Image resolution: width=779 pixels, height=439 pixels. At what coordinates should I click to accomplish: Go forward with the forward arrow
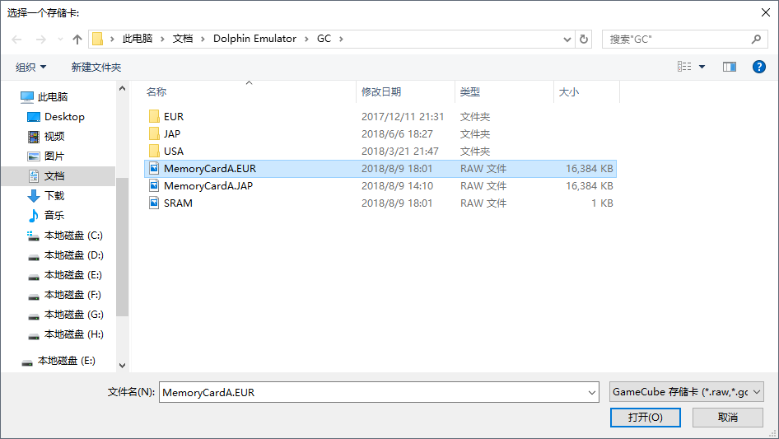[40, 40]
